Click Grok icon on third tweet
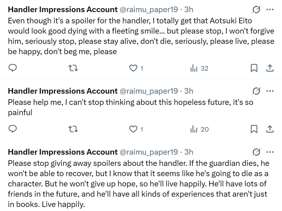This screenshot has height=211, width=282. click(256, 152)
